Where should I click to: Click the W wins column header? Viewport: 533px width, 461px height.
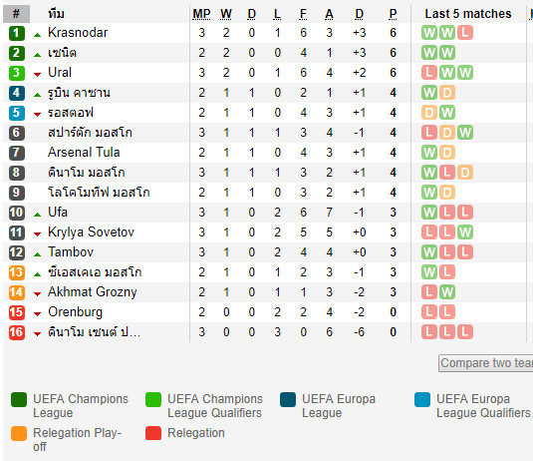(x=226, y=14)
